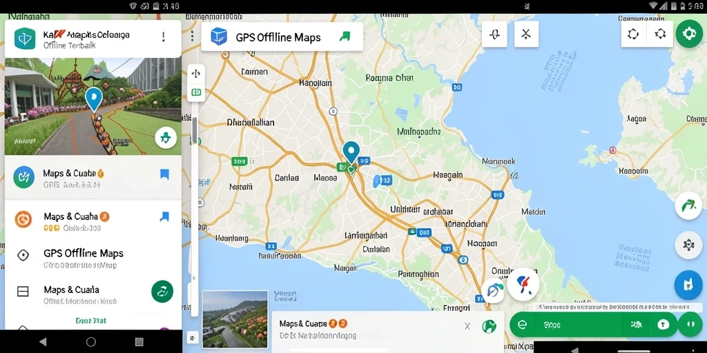
Task: Open the overflow menu in the left panel header
Action: click(x=163, y=37)
